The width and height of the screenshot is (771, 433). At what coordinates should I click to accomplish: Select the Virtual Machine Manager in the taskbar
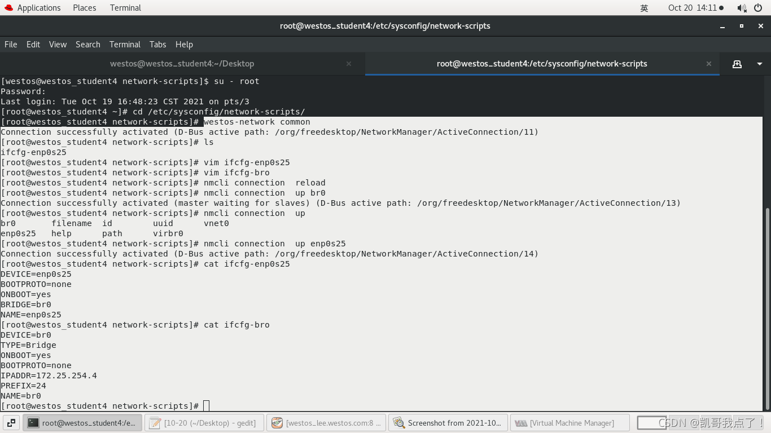tap(570, 422)
